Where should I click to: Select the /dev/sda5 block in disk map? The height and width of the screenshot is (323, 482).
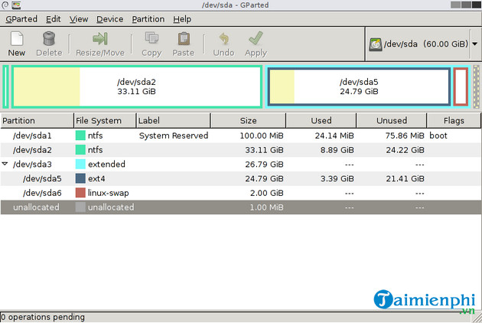coord(358,86)
